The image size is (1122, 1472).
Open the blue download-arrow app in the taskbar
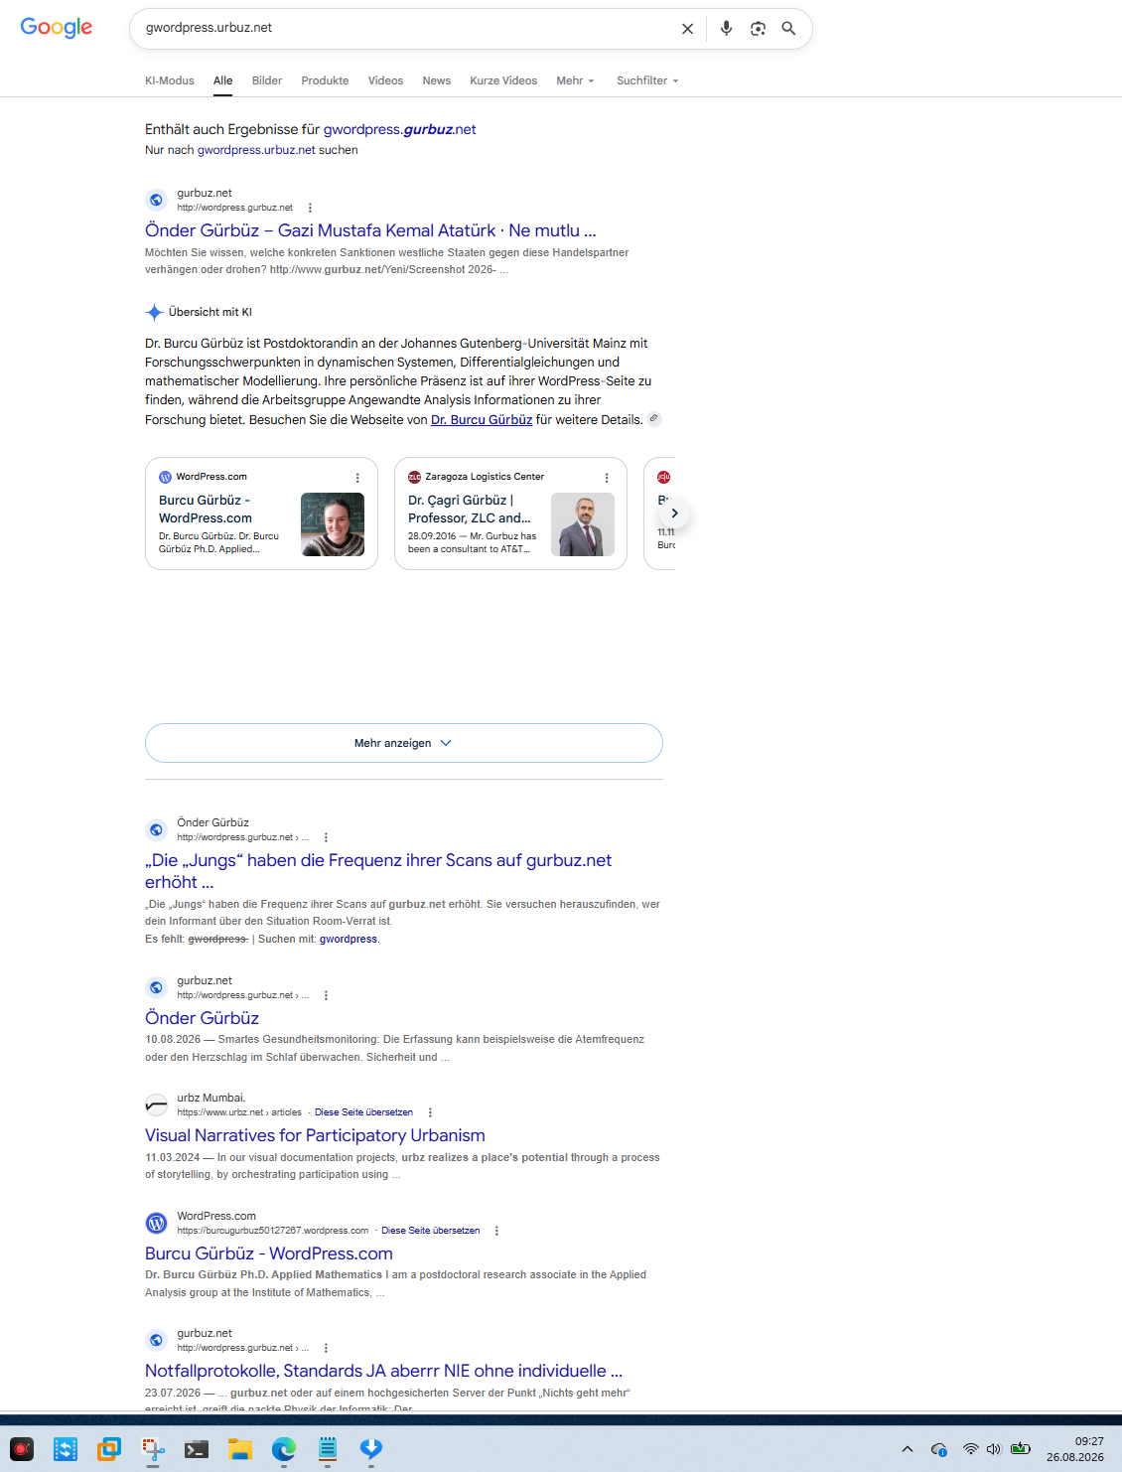pos(371,1449)
